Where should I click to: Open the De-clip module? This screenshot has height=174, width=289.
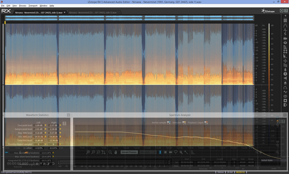[x=285, y=25]
